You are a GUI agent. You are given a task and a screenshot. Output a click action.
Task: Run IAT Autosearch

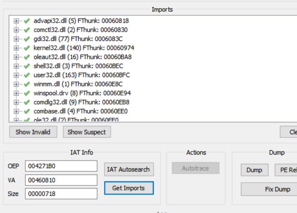(128, 169)
